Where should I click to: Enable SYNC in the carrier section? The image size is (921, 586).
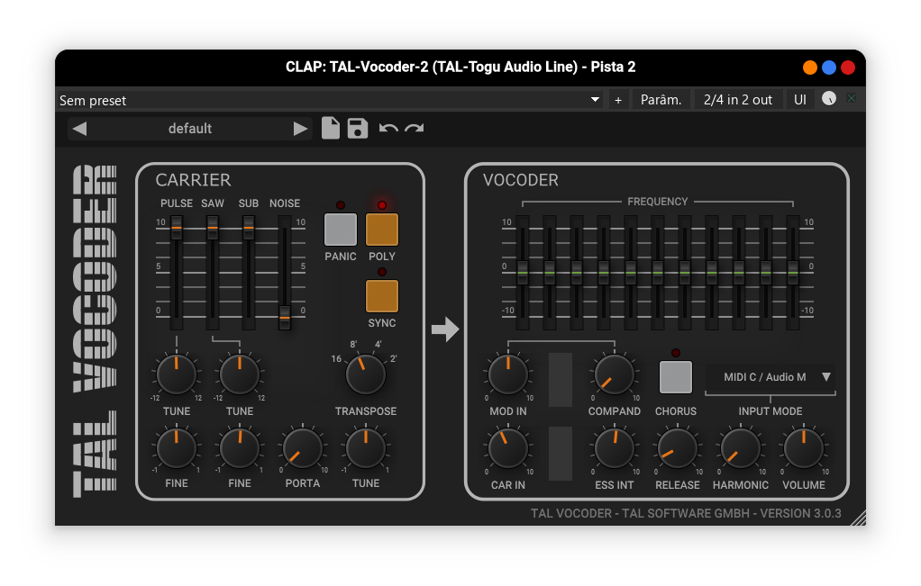pos(381,297)
